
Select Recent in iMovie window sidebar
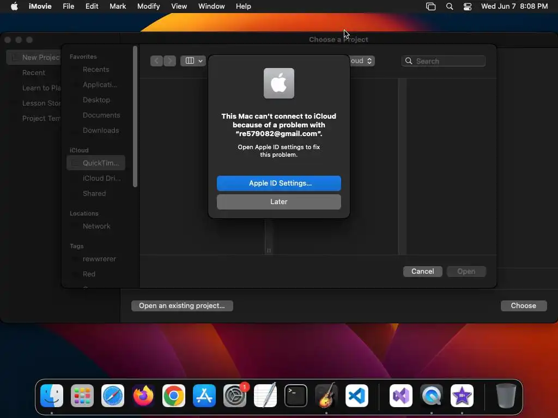click(34, 73)
